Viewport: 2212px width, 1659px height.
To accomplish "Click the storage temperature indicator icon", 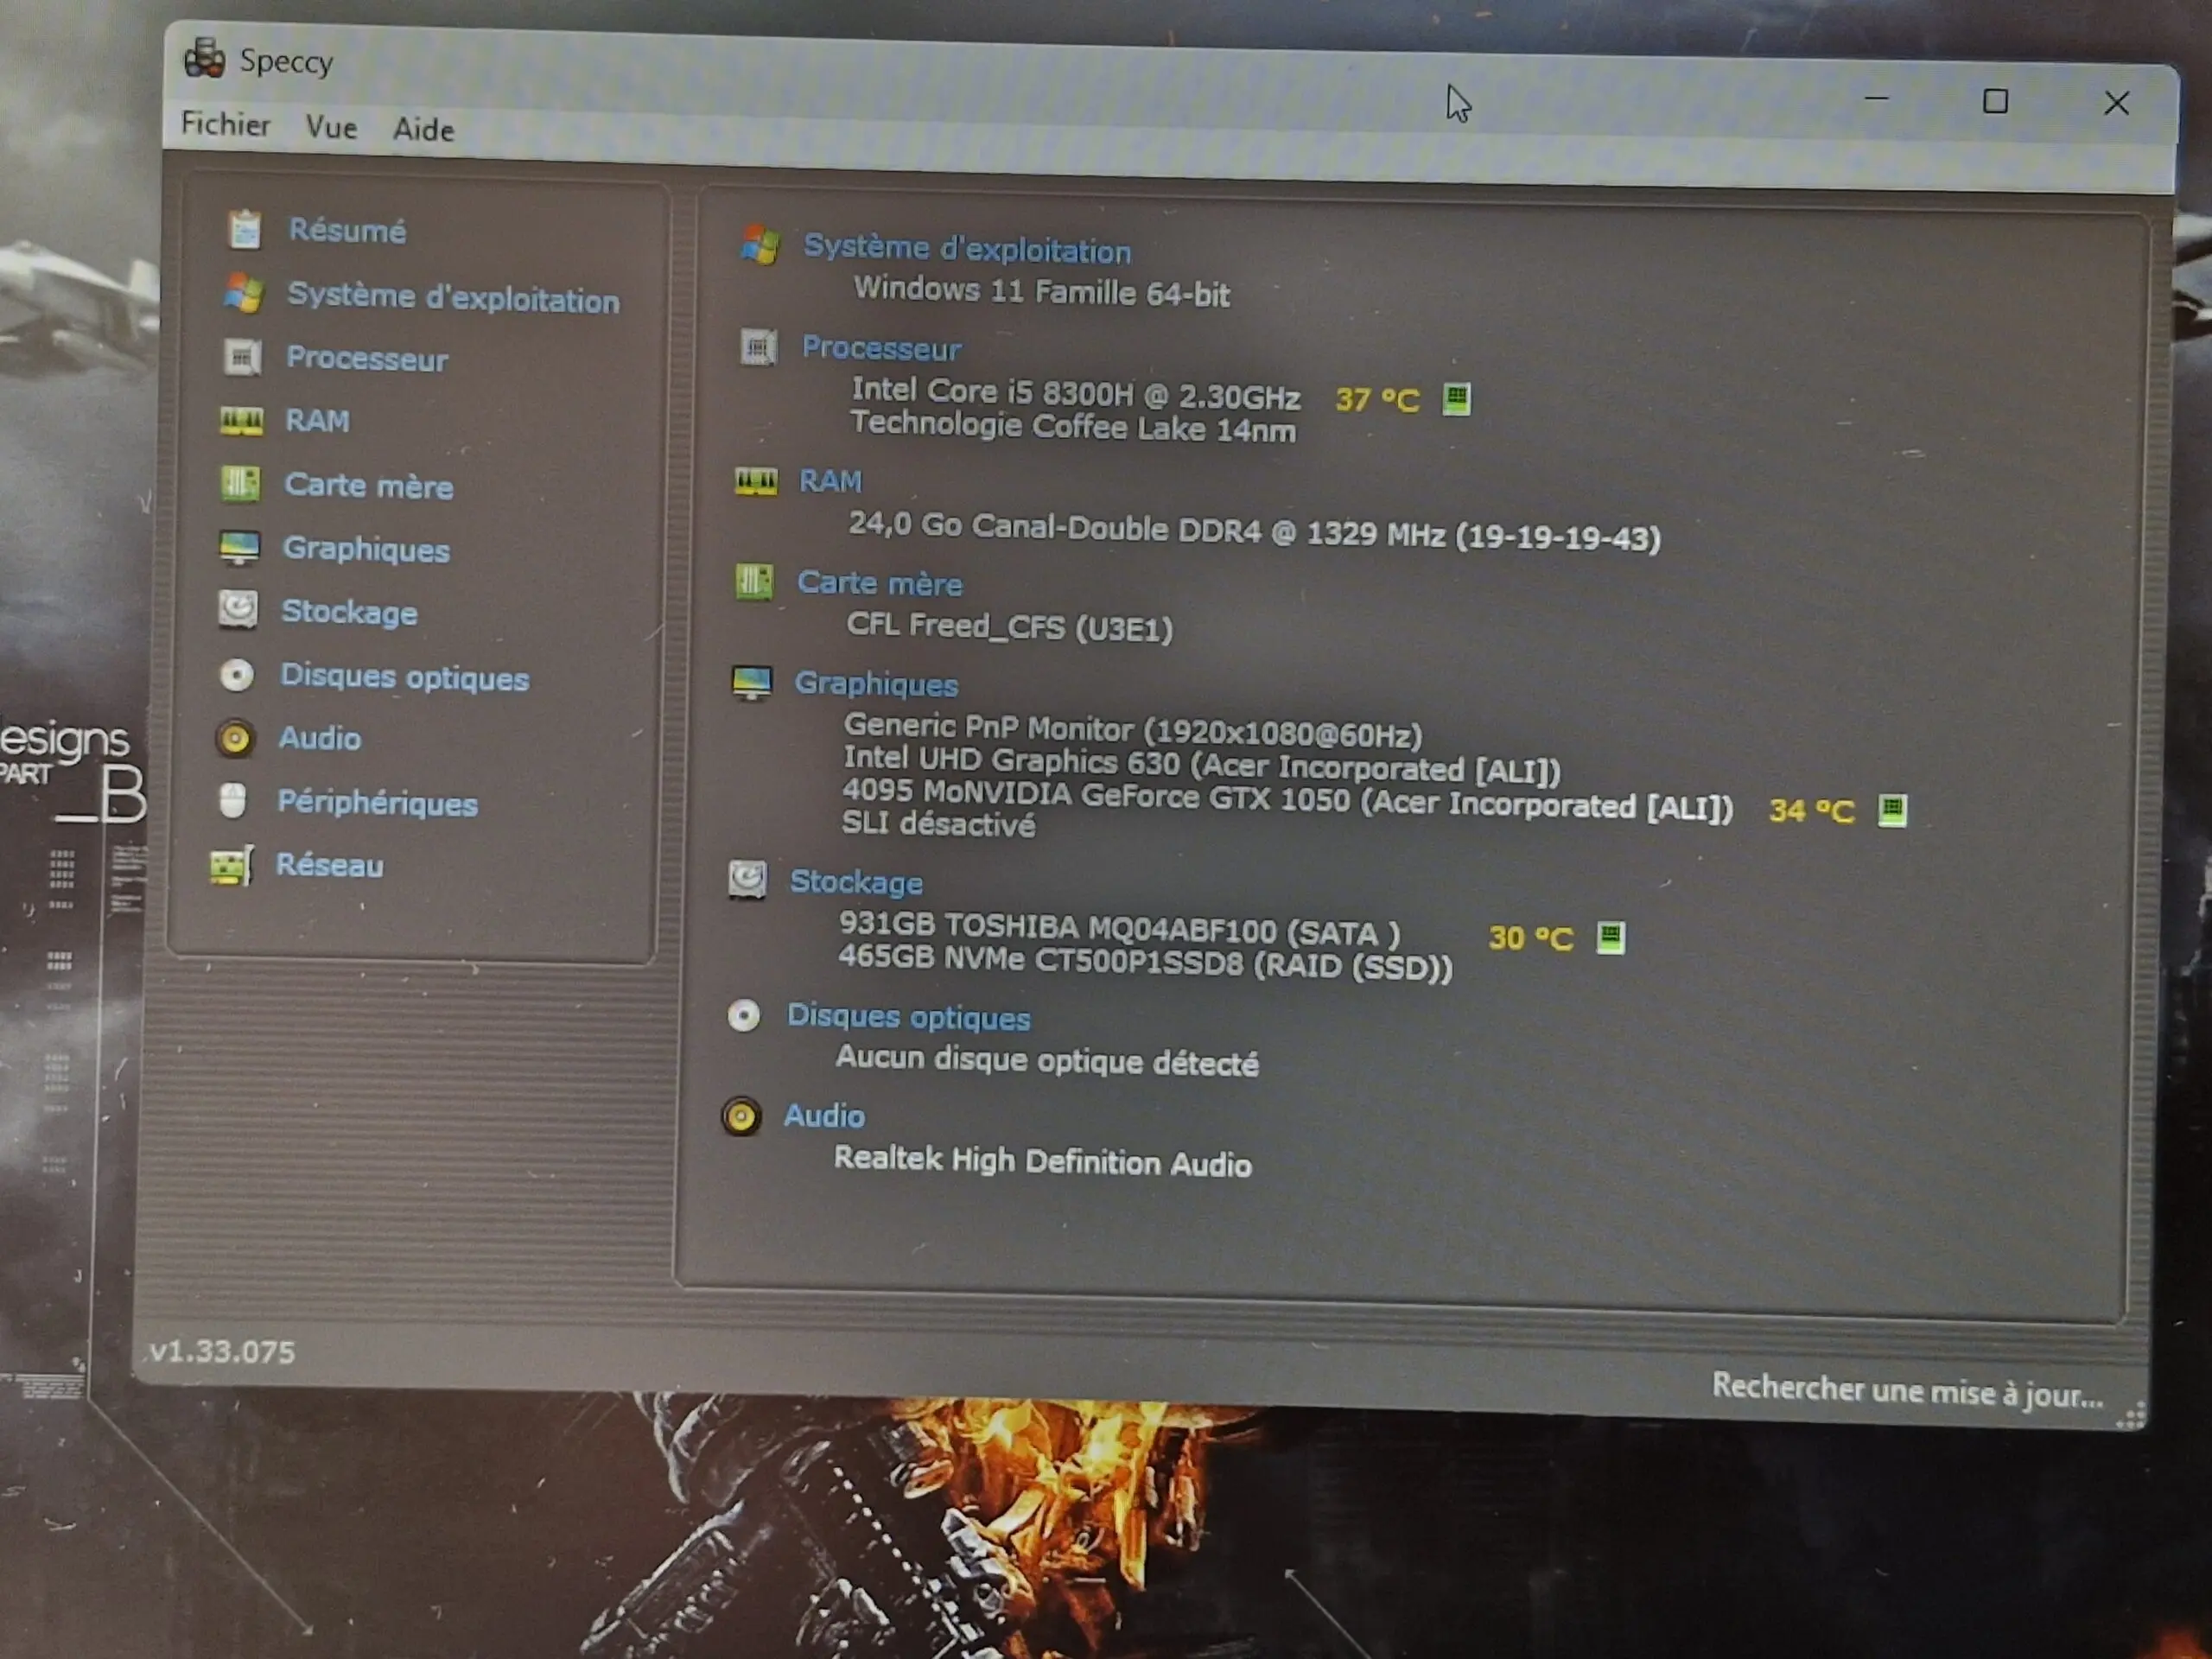I will click(1609, 938).
